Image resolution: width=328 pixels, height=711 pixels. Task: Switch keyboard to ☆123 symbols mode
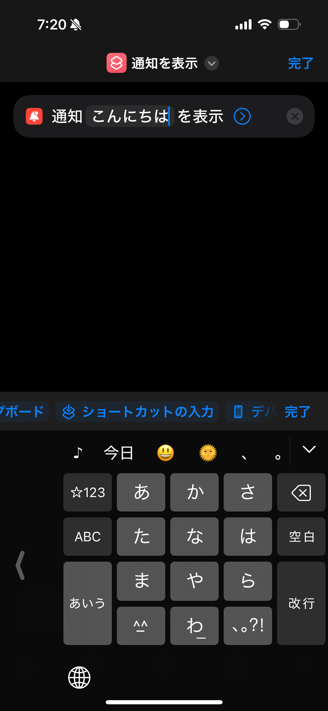pyautogui.click(x=88, y=492)
